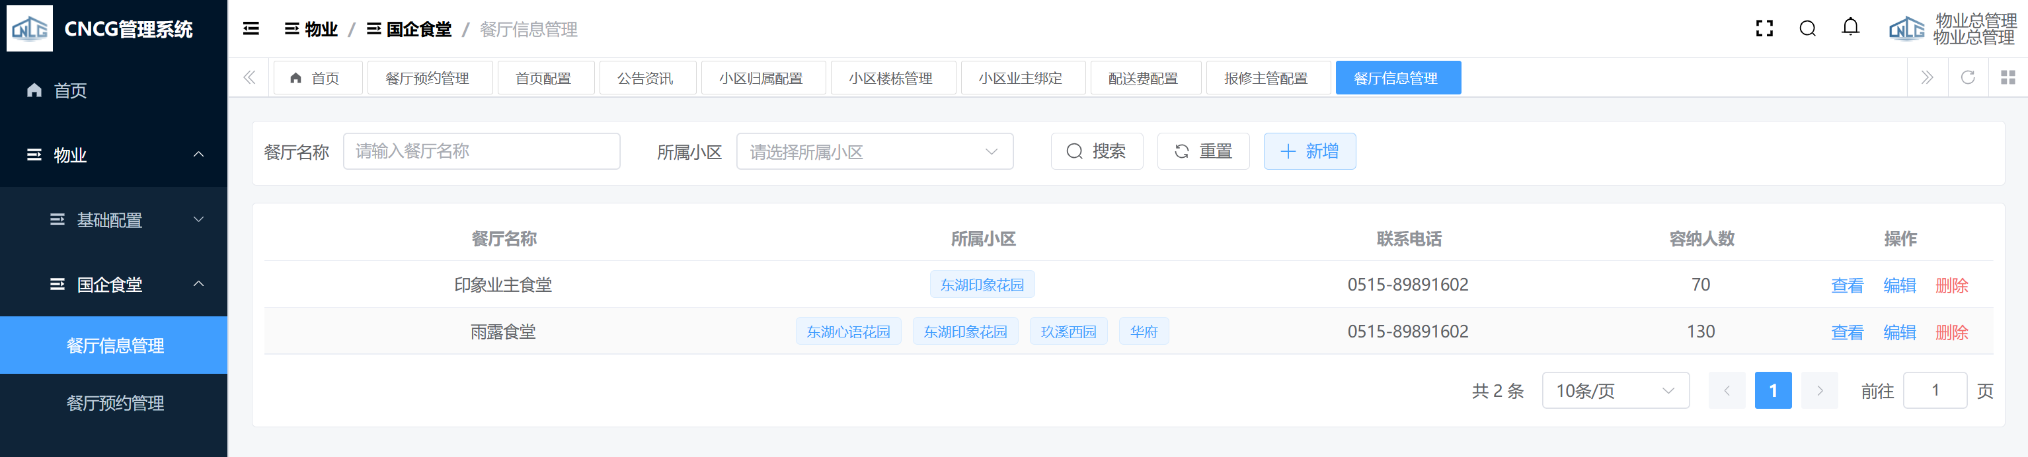This screenshot has width=2028, height=457.
Task: Delete the 雨露食堂 row
Action: click(x=1951, y=333)
